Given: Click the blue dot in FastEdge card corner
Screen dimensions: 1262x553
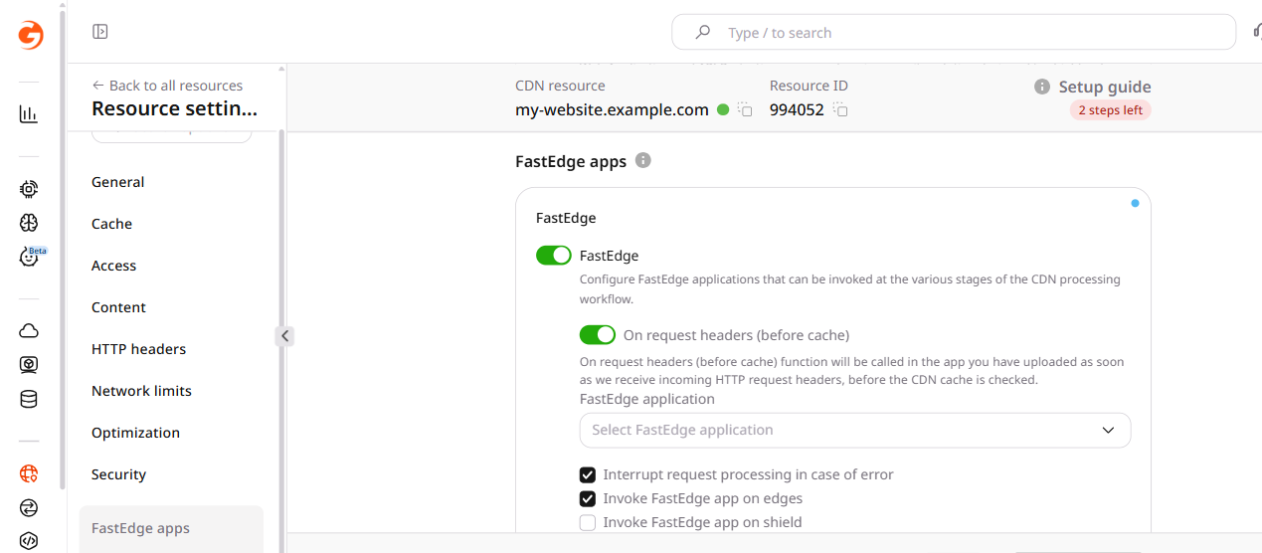Looking at the screenshot, I should click(x=1135, y=203).
